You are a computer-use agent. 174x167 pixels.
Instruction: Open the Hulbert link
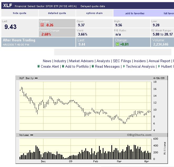tap(167, 66)
